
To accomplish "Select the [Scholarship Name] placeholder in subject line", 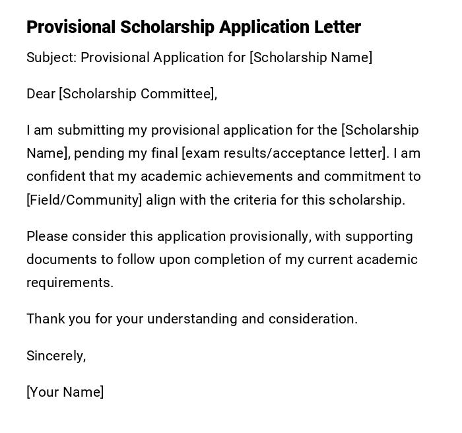I will pos(310,57).
